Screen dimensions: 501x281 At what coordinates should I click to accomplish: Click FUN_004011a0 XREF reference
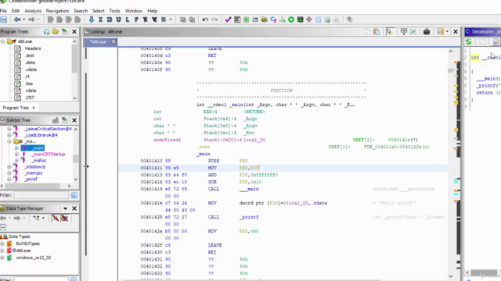pos(396,147)
